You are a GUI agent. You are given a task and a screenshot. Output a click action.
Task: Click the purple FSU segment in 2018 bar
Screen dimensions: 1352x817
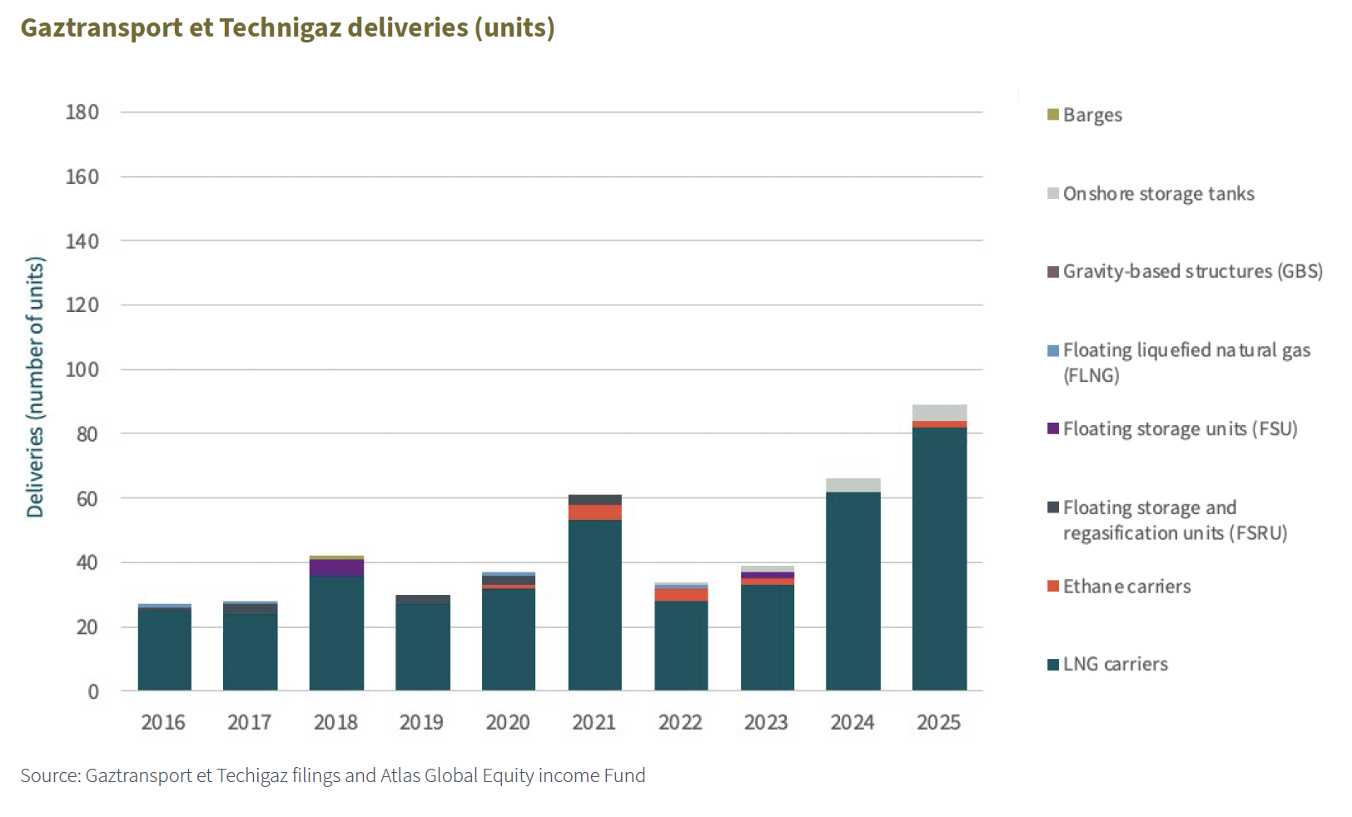336,567
